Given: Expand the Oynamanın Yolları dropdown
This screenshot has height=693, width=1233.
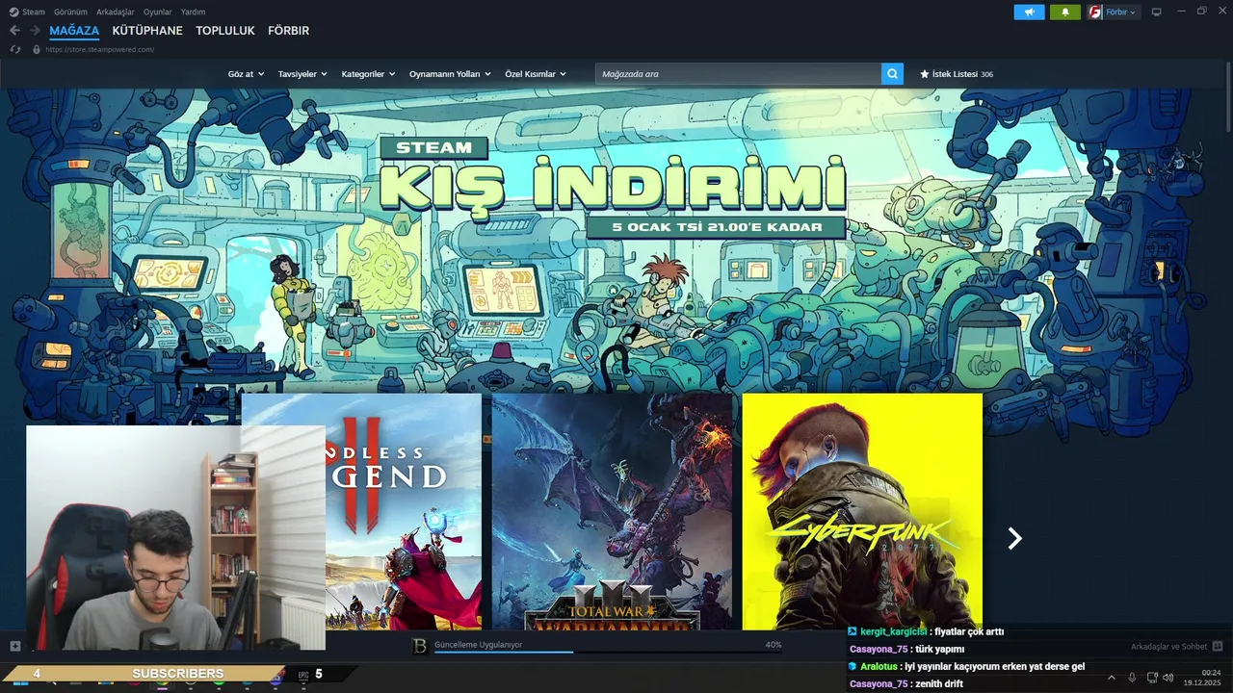Looking at the screenshot, I should tap(450, 74).
